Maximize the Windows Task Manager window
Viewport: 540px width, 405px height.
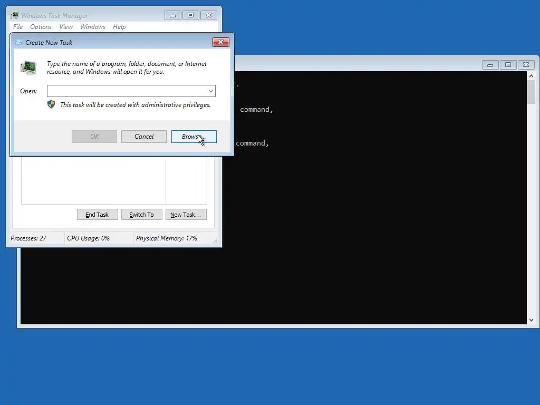(x=191, y=15)
